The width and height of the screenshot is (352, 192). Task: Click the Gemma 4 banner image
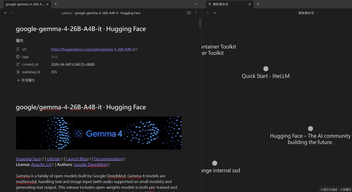click(x=99, y=133)
